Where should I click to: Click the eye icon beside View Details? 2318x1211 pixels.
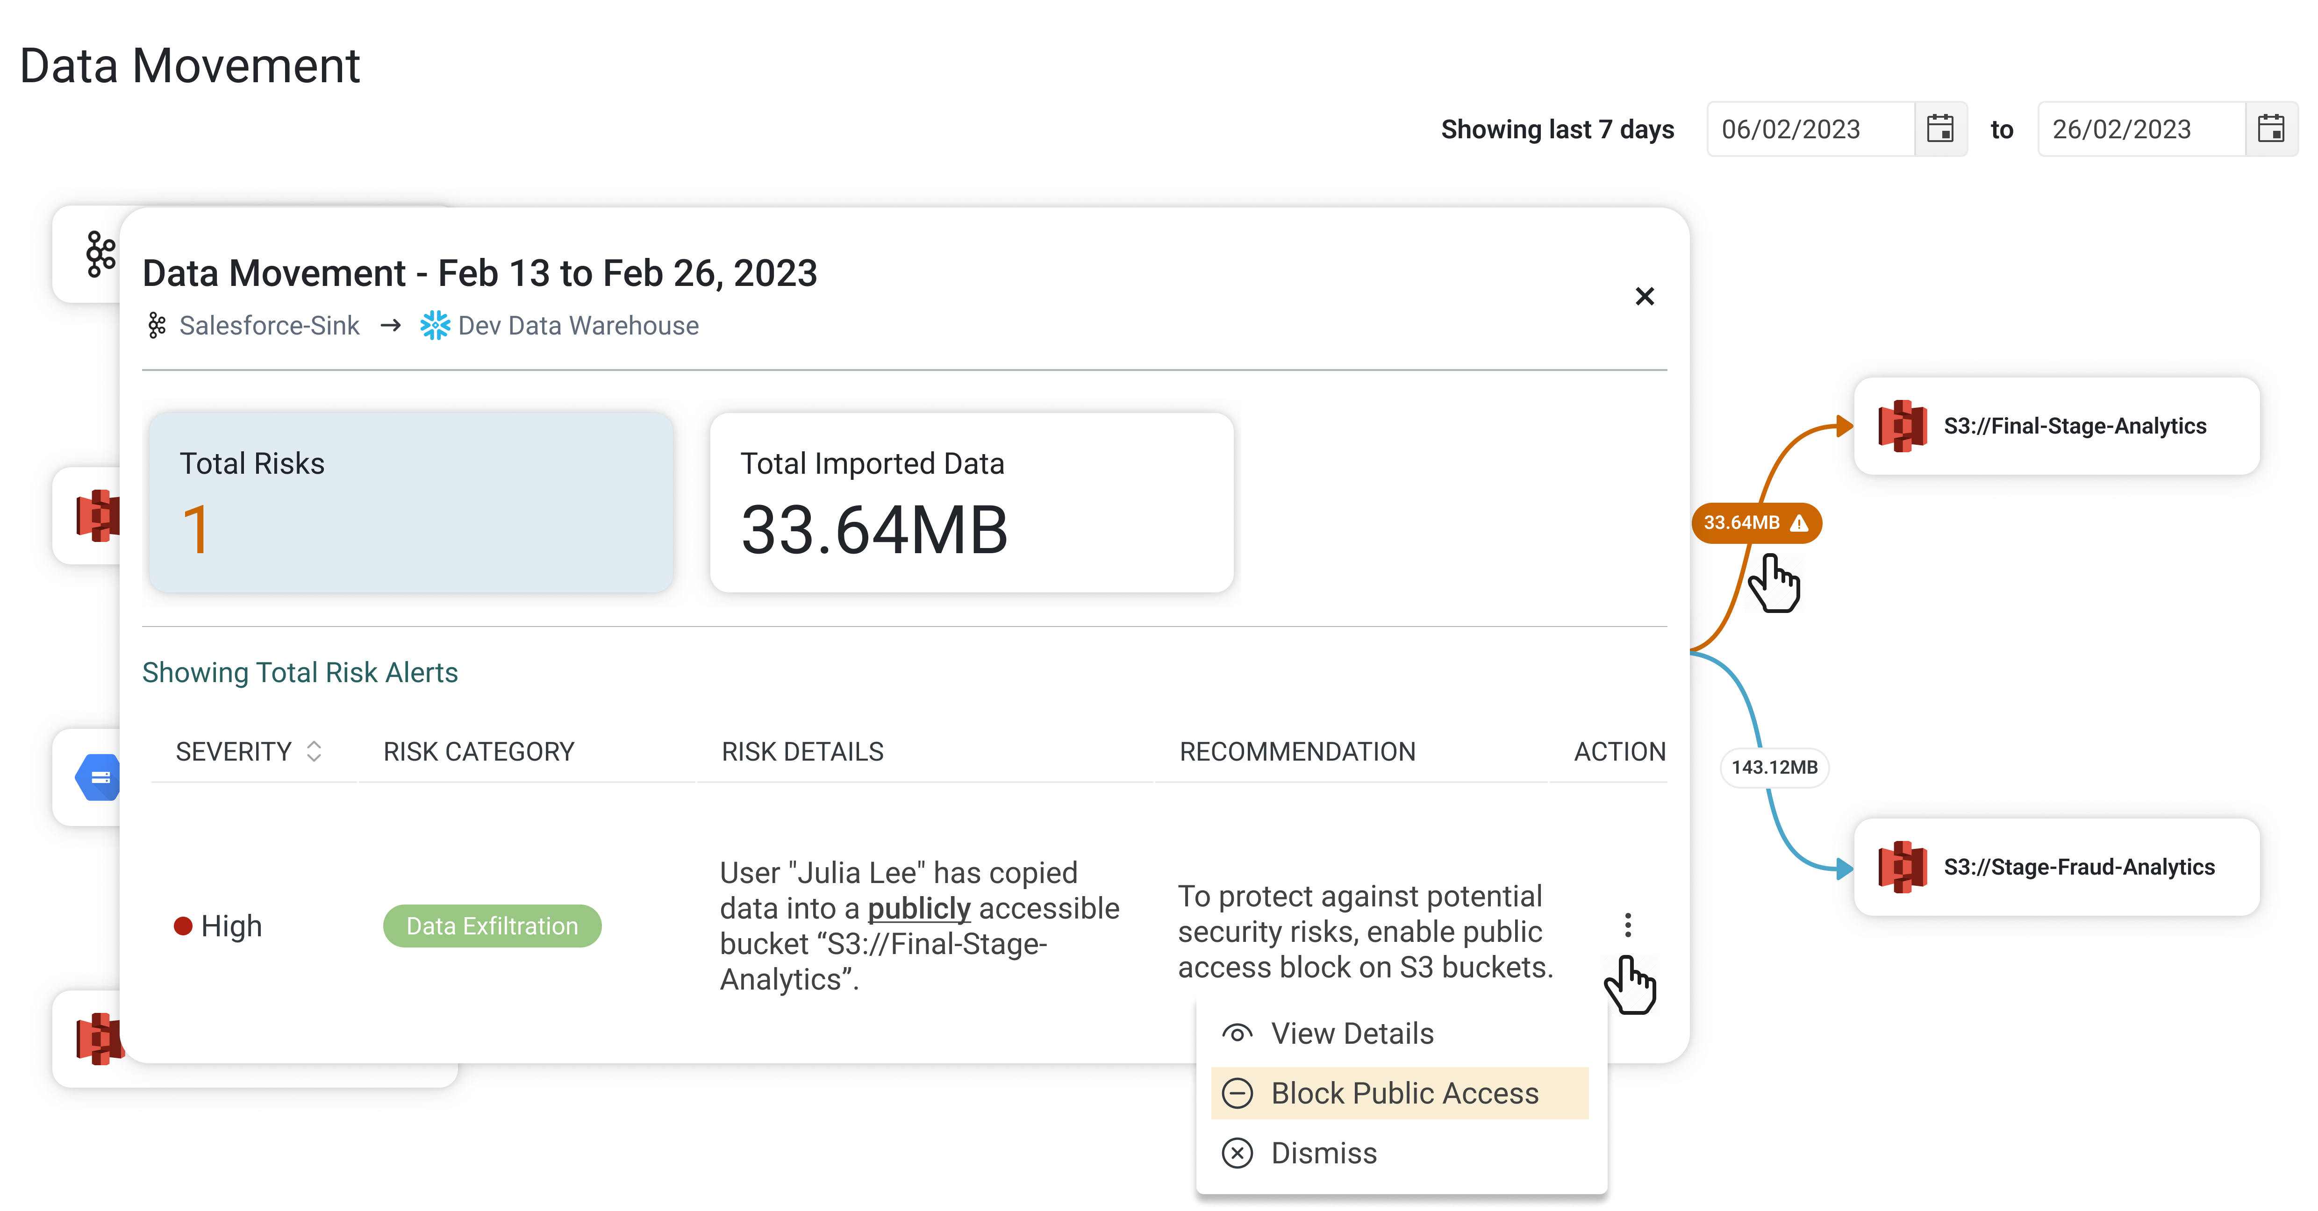click(x=1238, y=1034)
